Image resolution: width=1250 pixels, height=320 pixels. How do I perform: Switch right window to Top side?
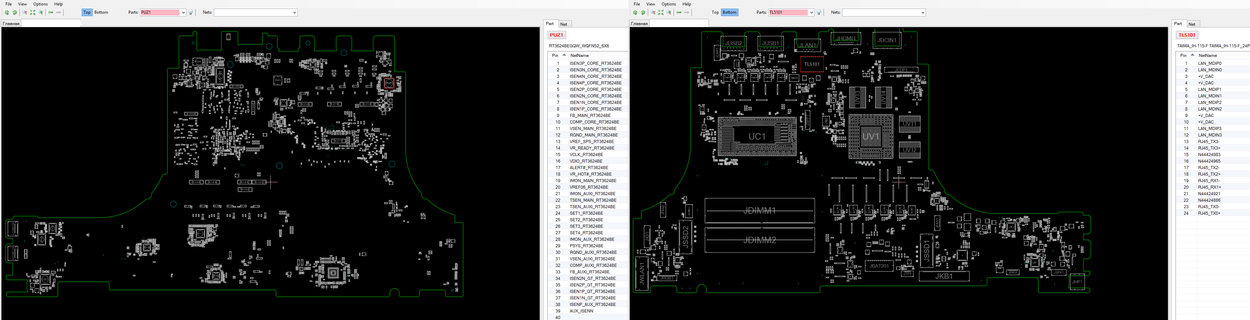click(715, 13)
